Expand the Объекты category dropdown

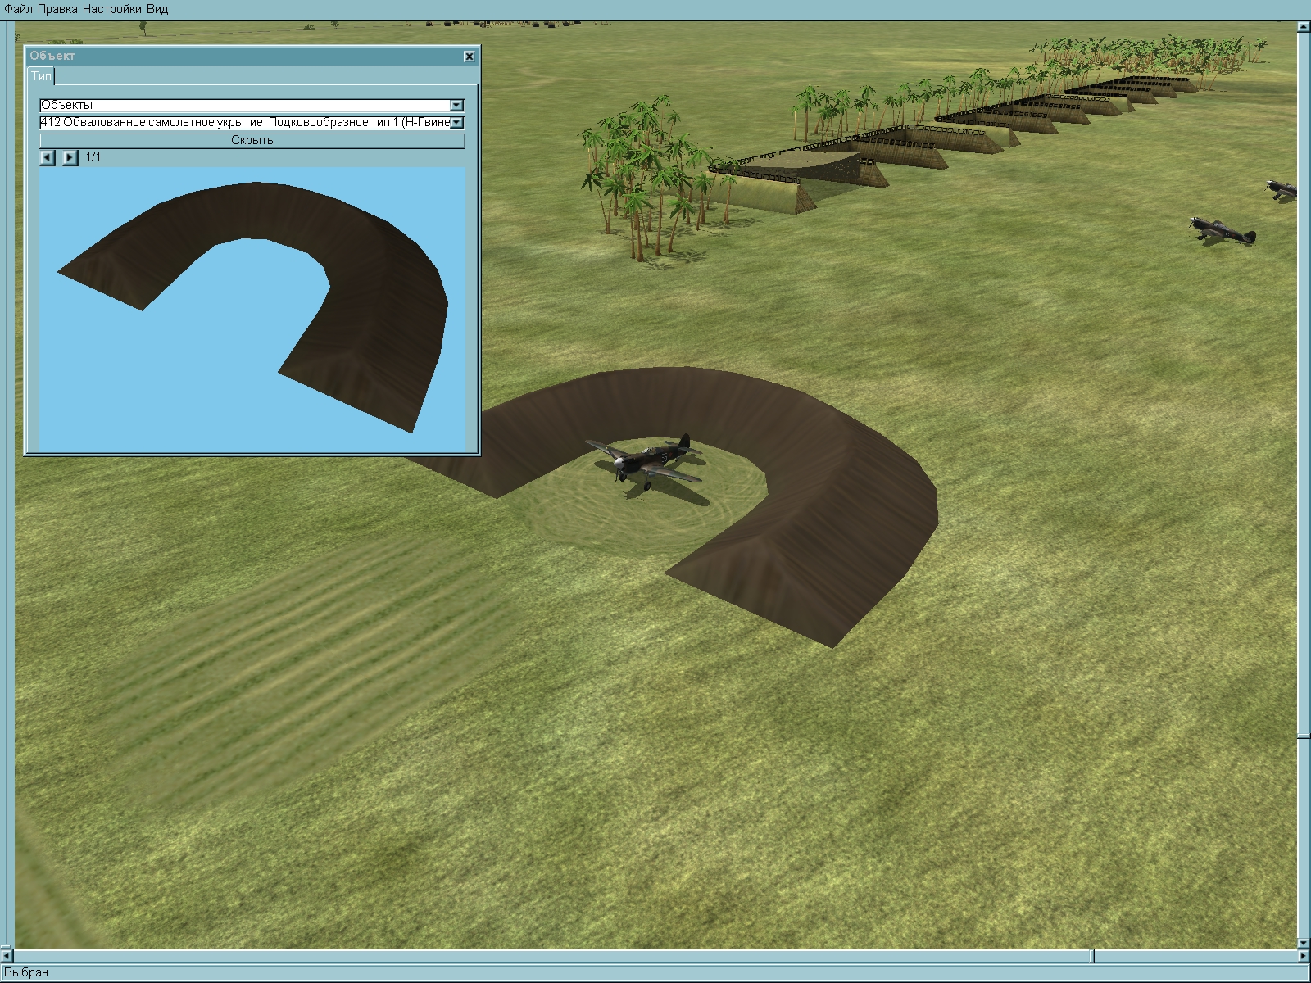456,105
